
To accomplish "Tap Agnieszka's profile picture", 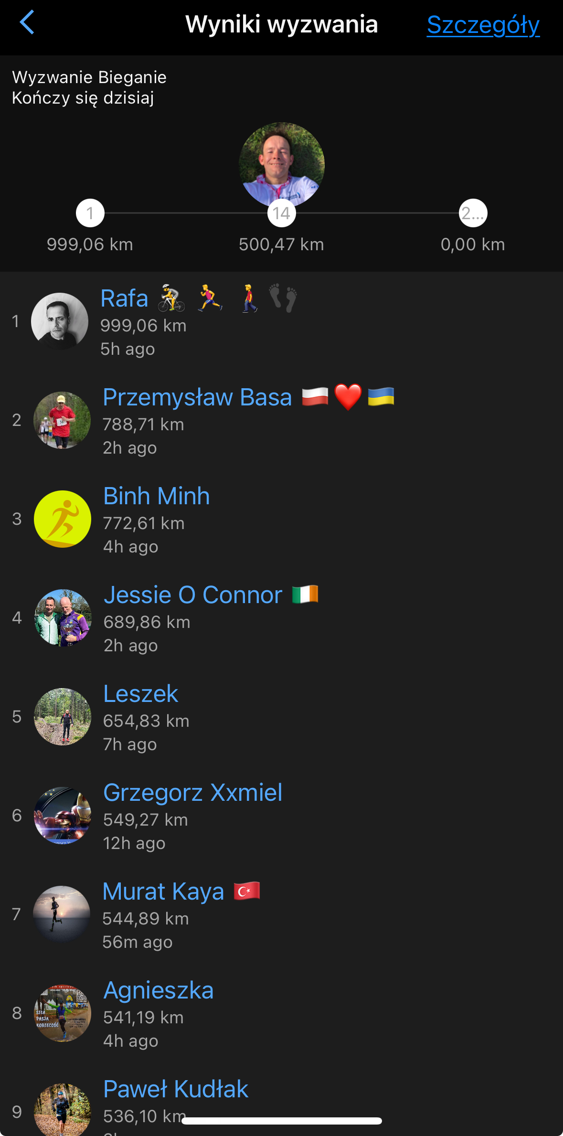I will coord(63,1013).
